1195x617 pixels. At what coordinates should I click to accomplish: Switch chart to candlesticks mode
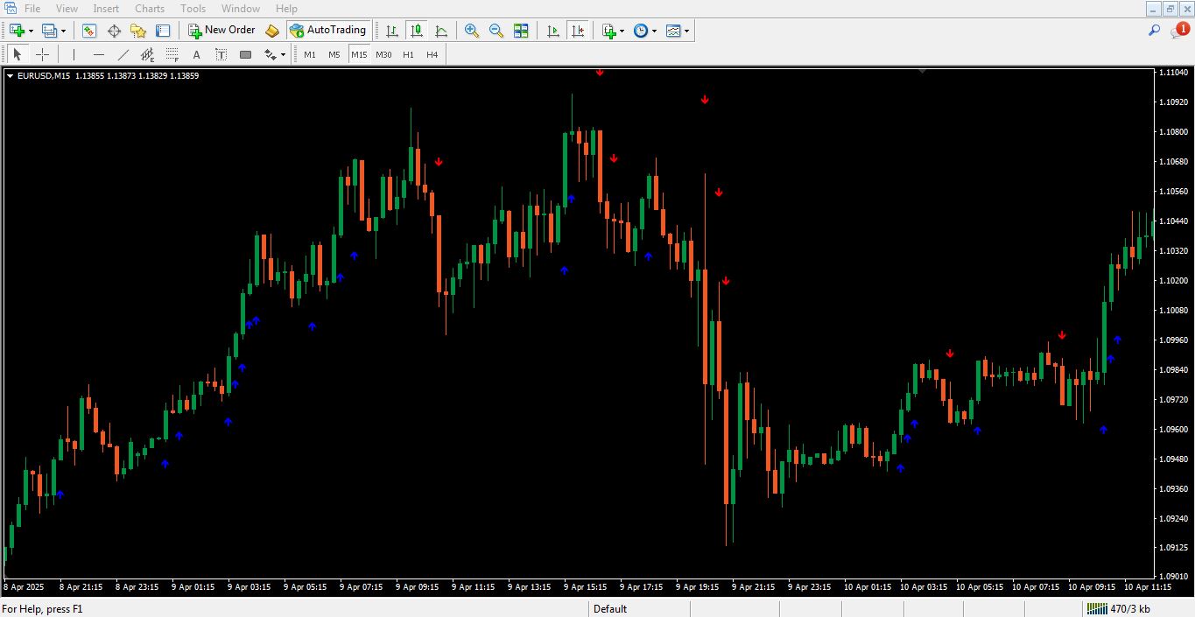coord(417,31)
